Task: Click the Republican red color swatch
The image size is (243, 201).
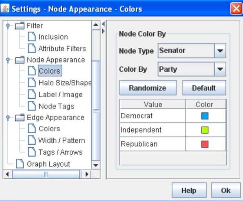Action: click(205, 144)
